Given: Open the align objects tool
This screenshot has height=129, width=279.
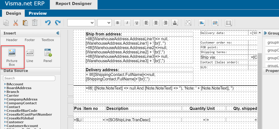Looking at the screenshot, I should click(202, 23).
